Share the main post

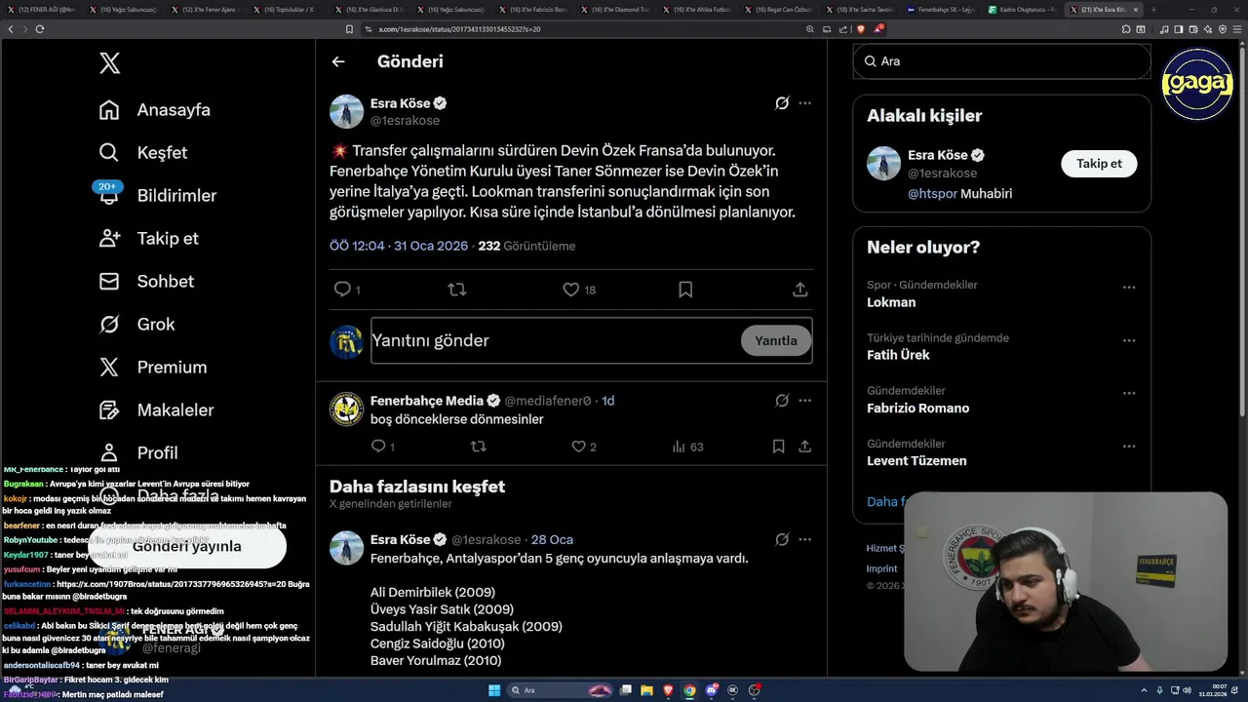pos(799,290)
